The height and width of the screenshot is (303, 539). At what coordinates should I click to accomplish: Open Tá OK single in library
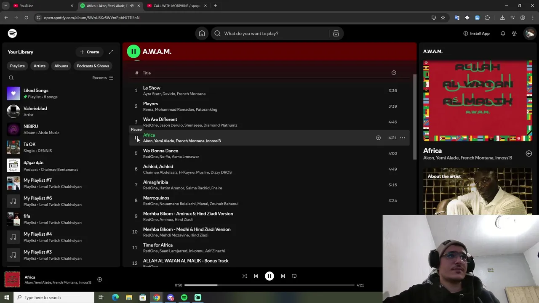coord(60,147)
